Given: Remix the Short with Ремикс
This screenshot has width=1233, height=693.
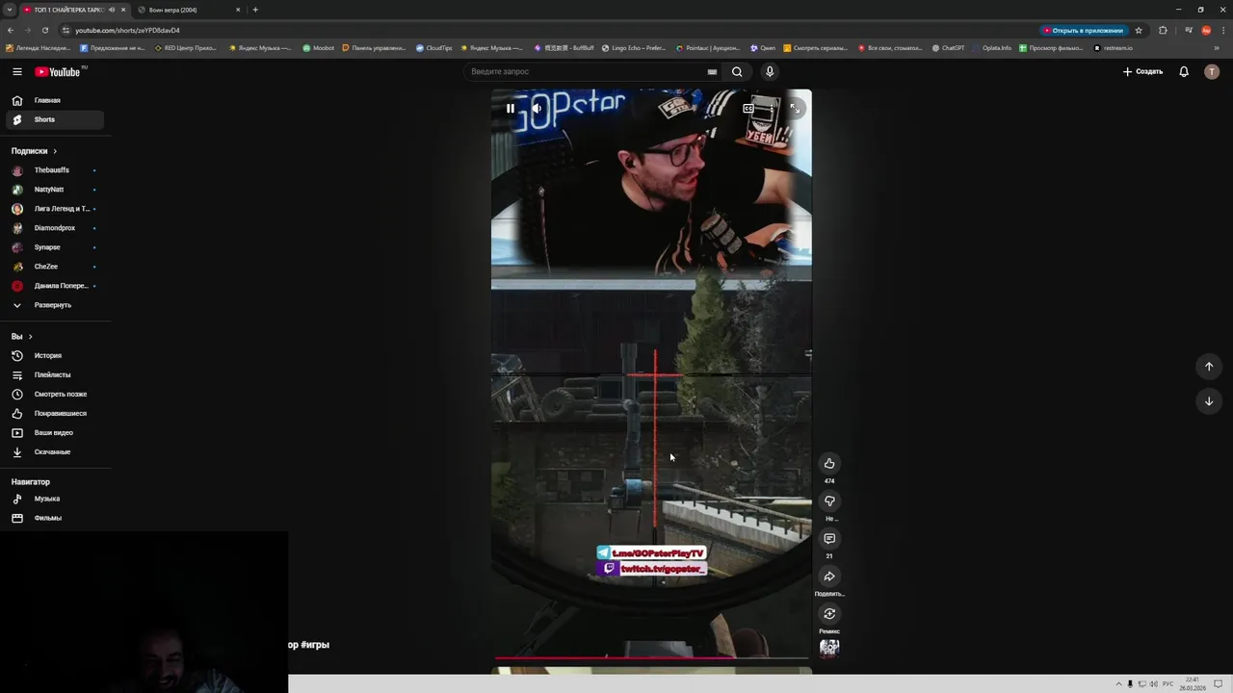Looking at the screenshot, I should pos(829,614).
